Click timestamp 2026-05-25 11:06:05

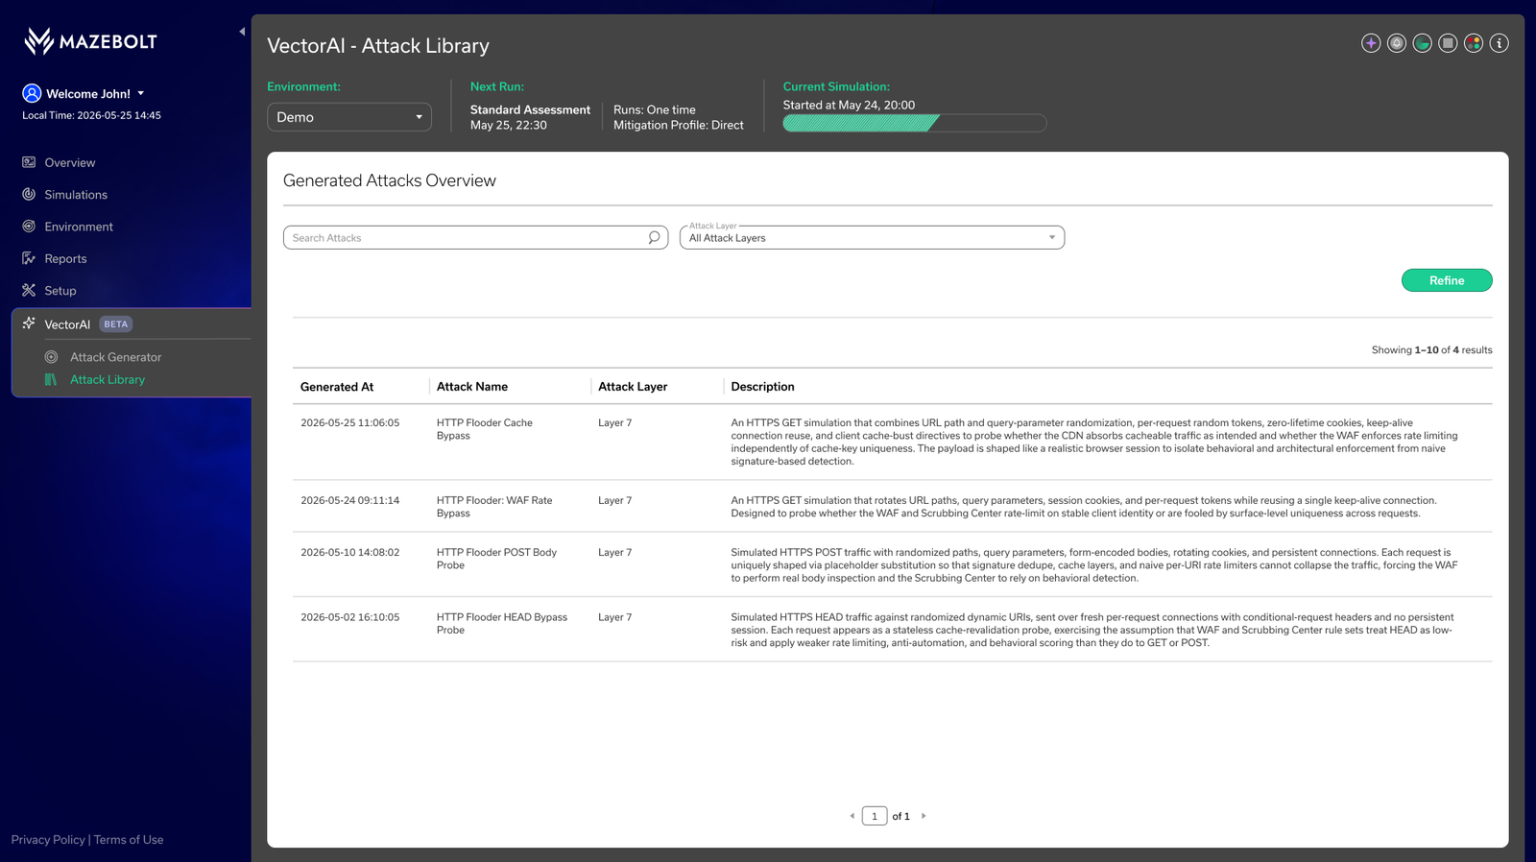click(x=349, y=422)
